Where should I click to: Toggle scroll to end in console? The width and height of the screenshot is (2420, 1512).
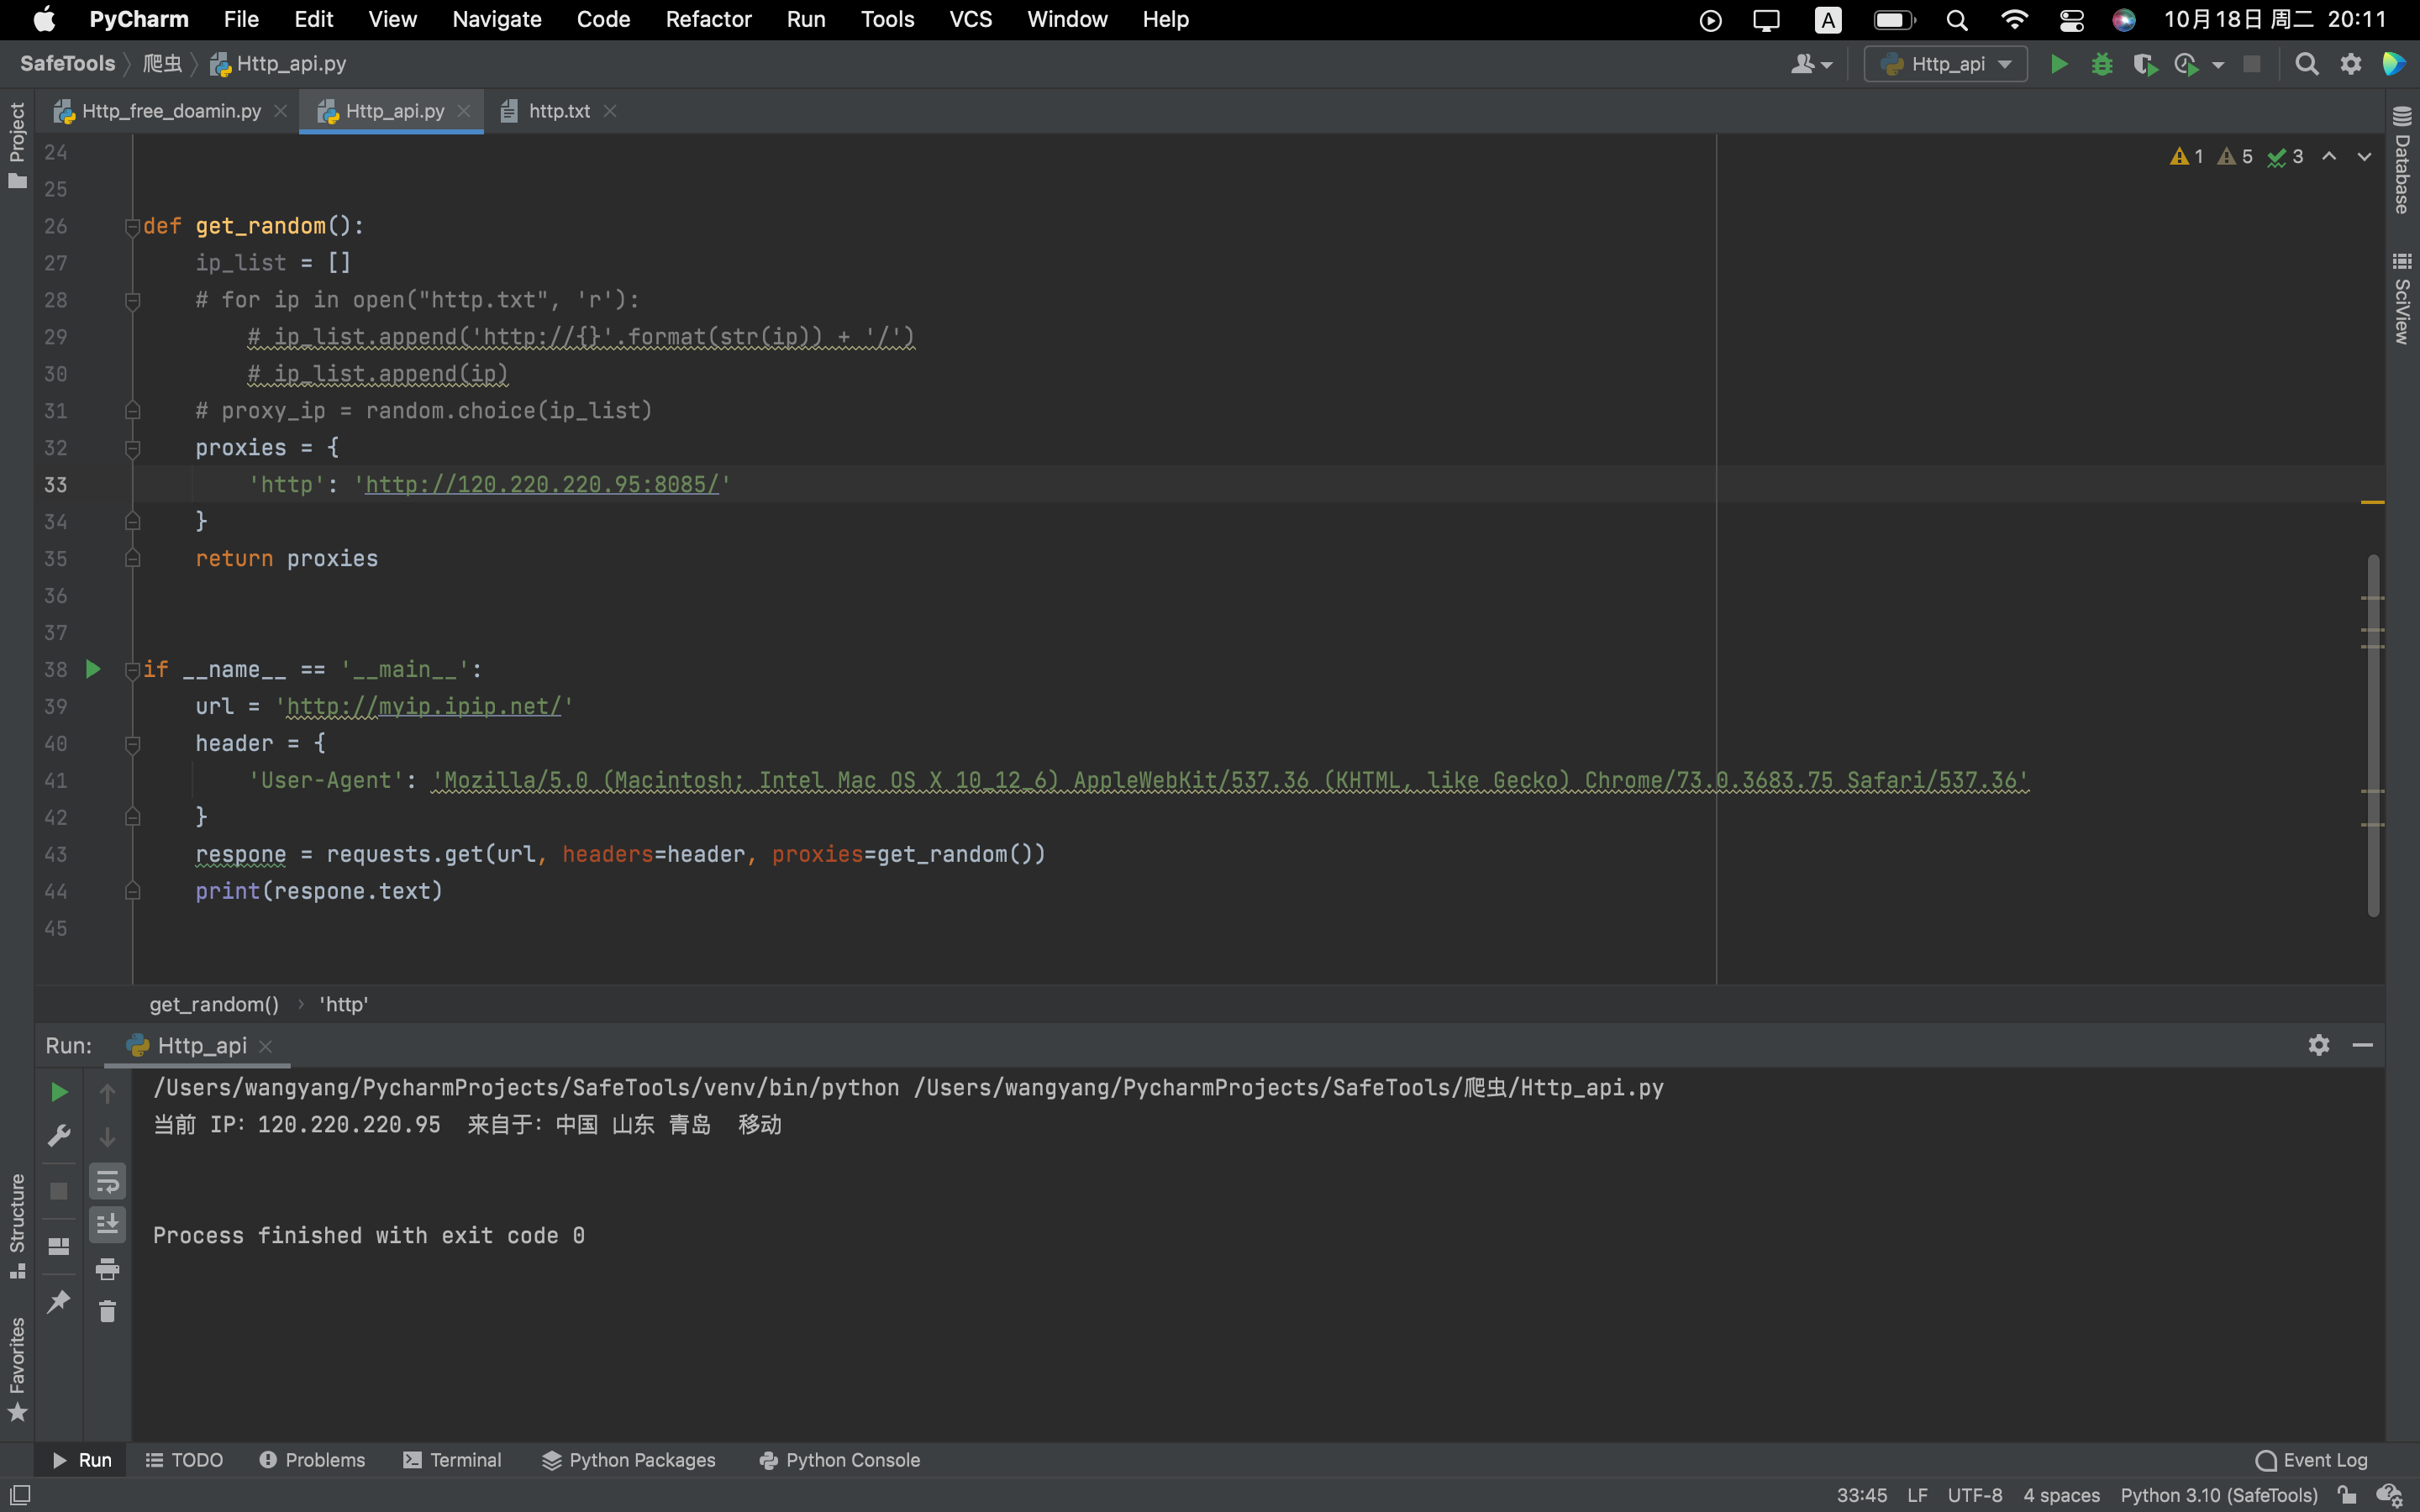107,1224
